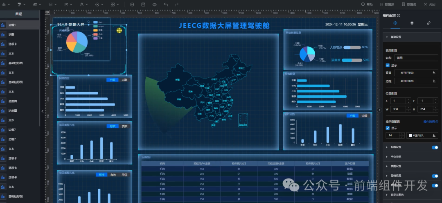
Task: Select 贷款 tab in the bar chart
Action: pyautogui.click(x=124, y=126)
